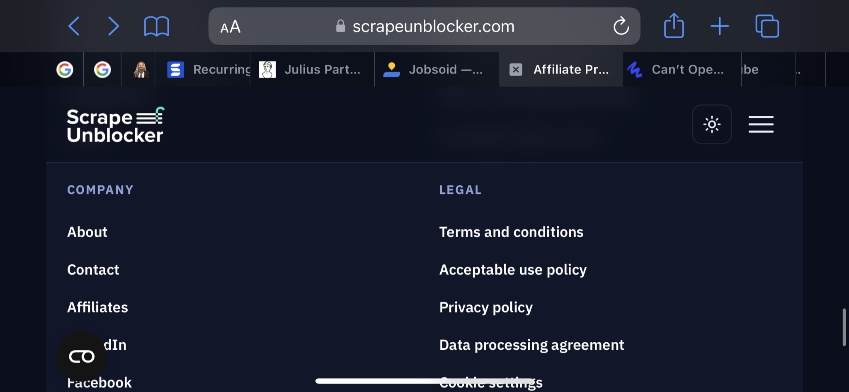Open the share sheet icon
849x392 pixels.
[x=674, y=26]
